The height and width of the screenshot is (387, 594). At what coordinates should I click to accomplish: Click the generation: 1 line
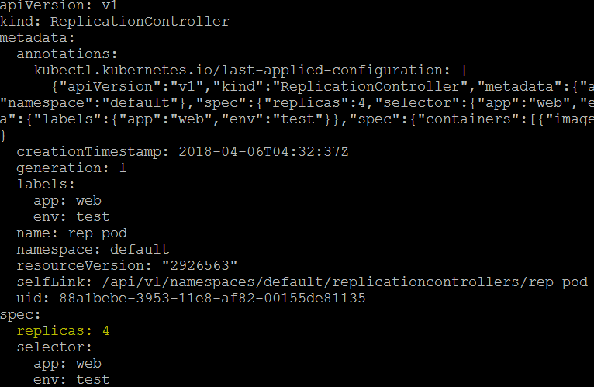[71, 168]
